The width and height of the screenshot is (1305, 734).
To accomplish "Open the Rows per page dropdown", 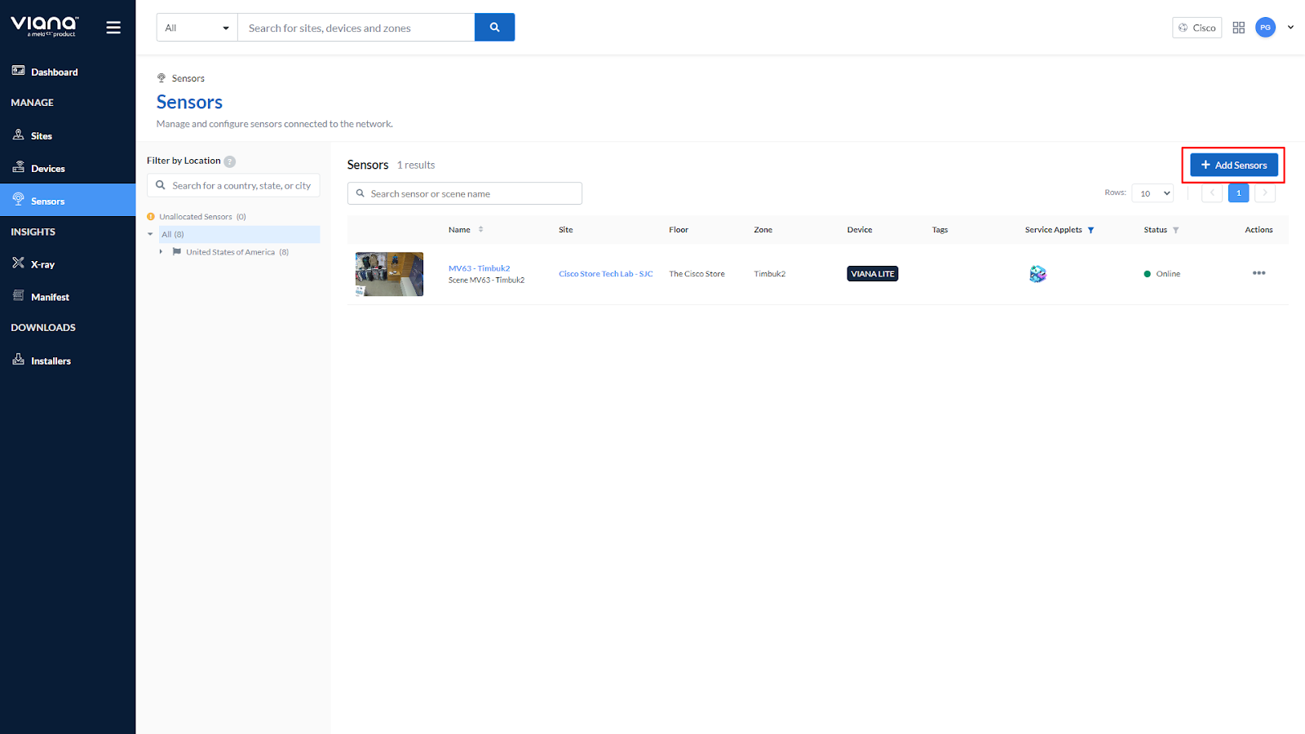I will (1152, 193).
